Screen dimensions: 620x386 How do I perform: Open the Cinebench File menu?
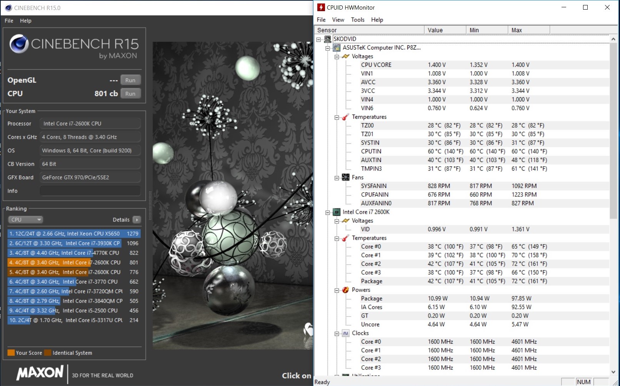pos(9,21)
